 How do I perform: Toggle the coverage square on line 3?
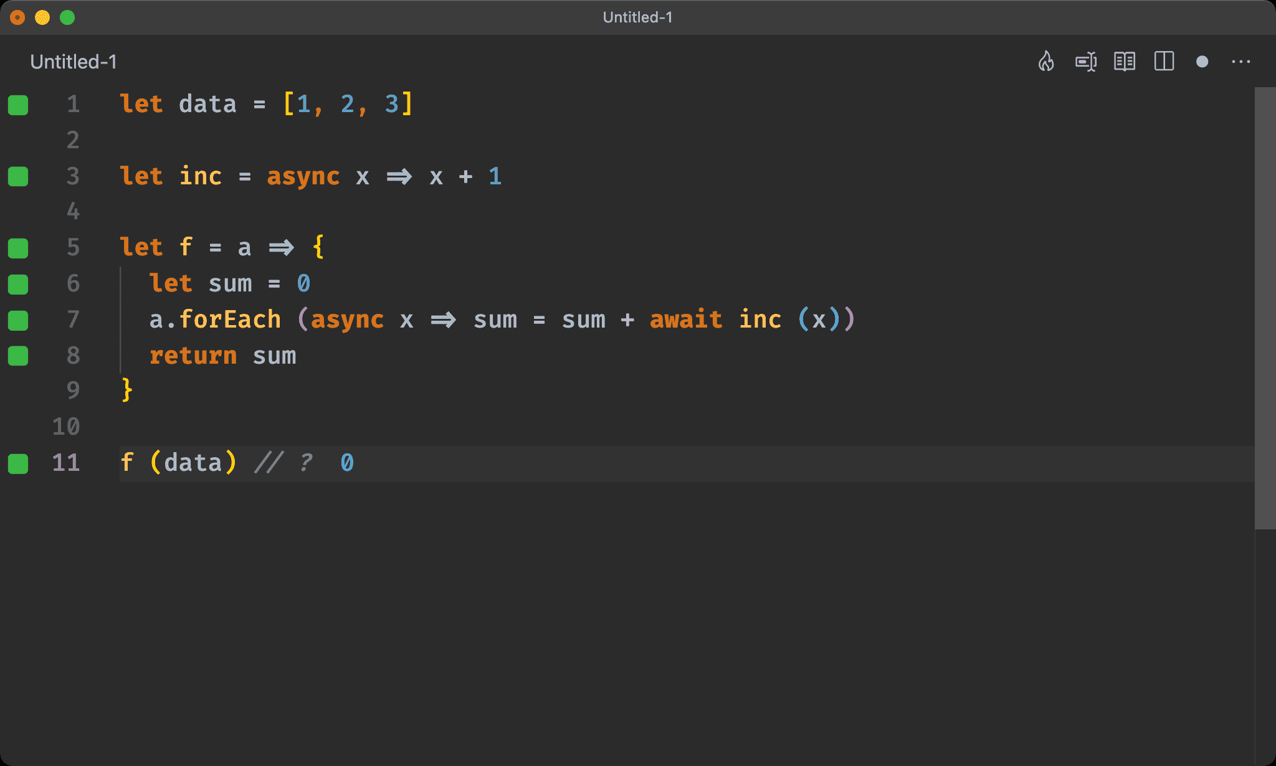(18, 177)
